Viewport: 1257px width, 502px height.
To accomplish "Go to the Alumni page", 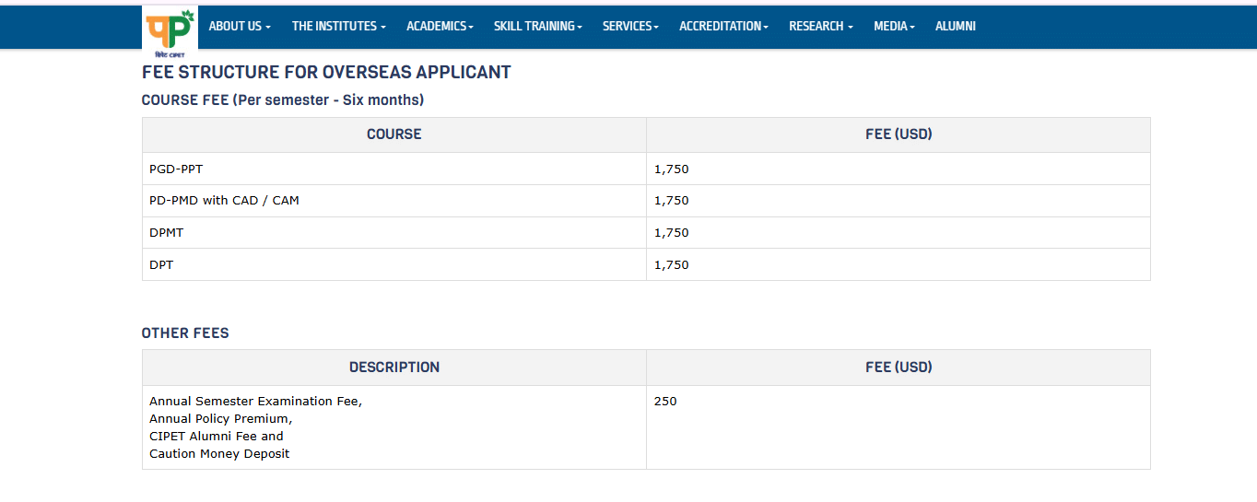I will (x=955, y=27).
